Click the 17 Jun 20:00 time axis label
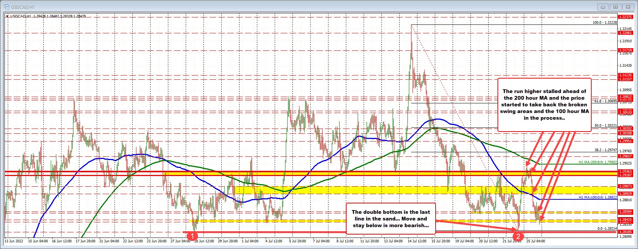This screenshot has height=249, width=638. (x=86, y=241)
